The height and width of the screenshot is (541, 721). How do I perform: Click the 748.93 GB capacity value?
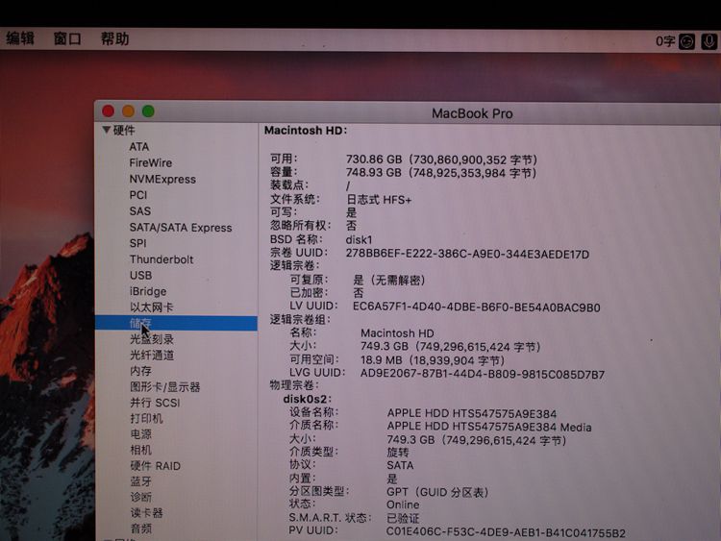click(441, 173)
